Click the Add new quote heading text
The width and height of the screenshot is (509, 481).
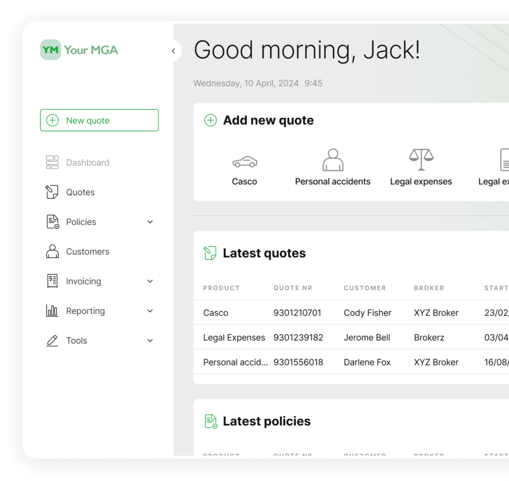(x=268, y=120)
